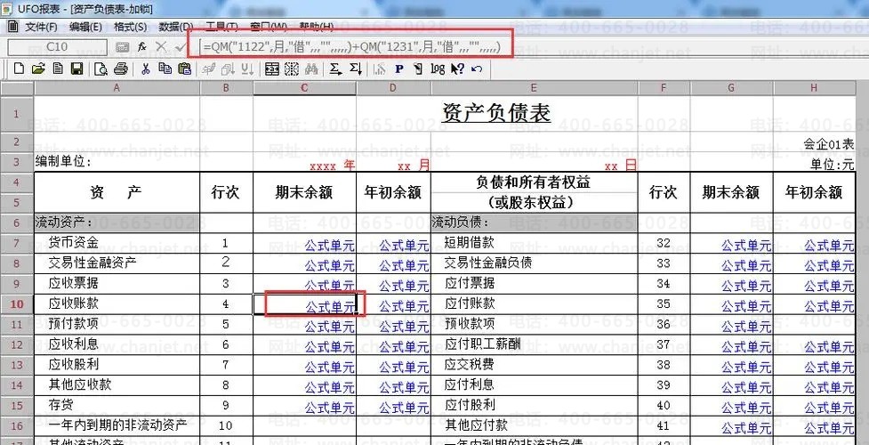Click the dotted grid toolbar icon
This screenshot has width=869, height=445.
tap(292, 69)
